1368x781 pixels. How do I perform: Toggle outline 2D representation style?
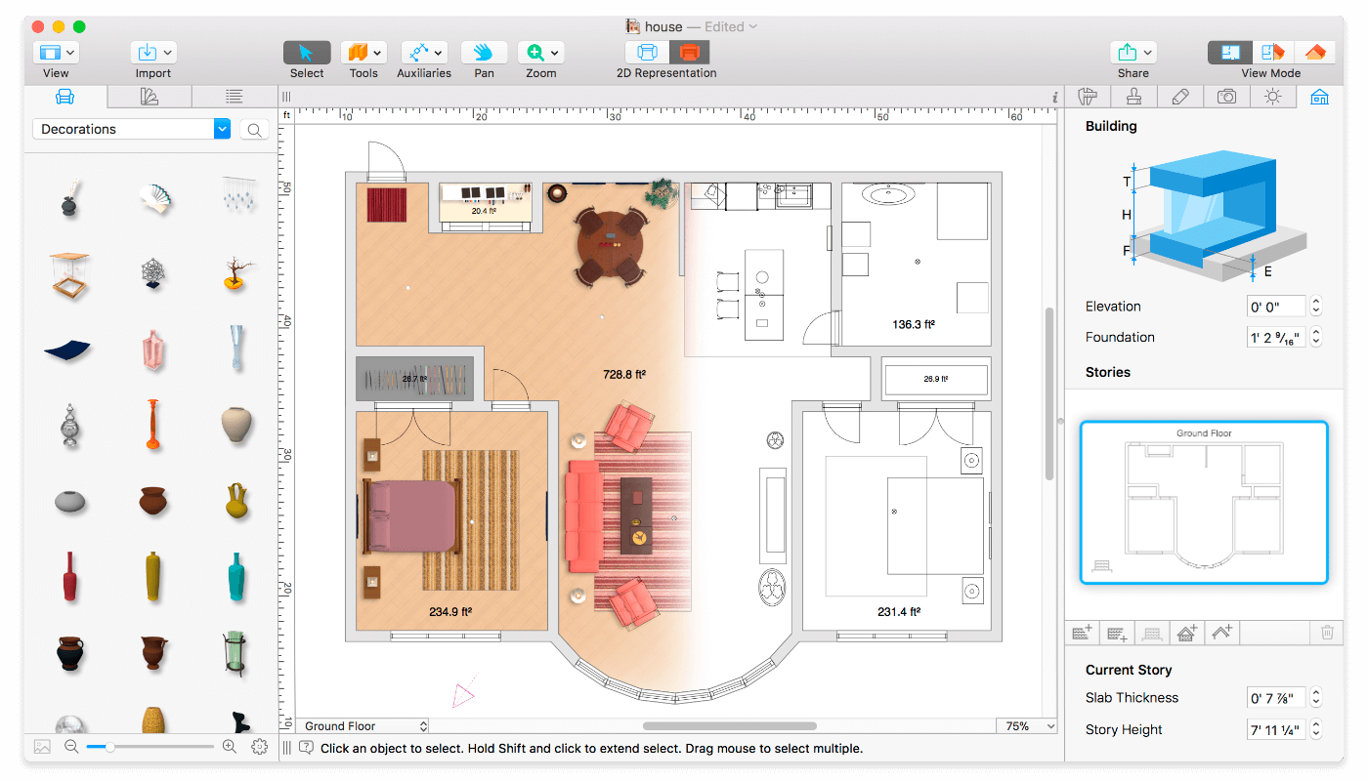tap(647, 53)
